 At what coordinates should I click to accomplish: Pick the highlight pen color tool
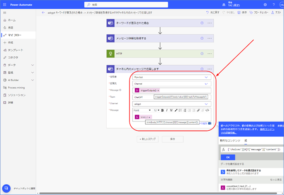pos(176,110)
